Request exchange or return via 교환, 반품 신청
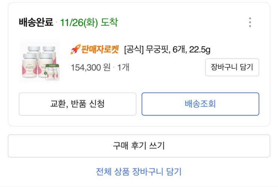278x187 pixels. point(77,104)
